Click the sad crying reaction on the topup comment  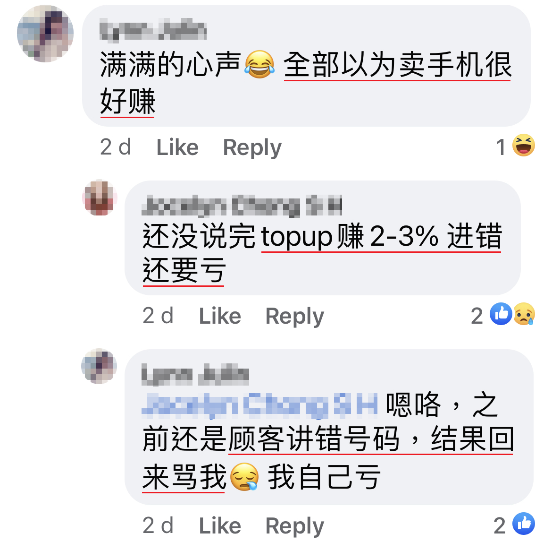pyautogui.click(x=524, y=314)
